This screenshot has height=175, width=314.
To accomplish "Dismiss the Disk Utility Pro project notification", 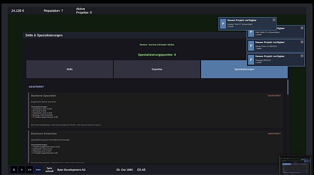I will point(302,28).
